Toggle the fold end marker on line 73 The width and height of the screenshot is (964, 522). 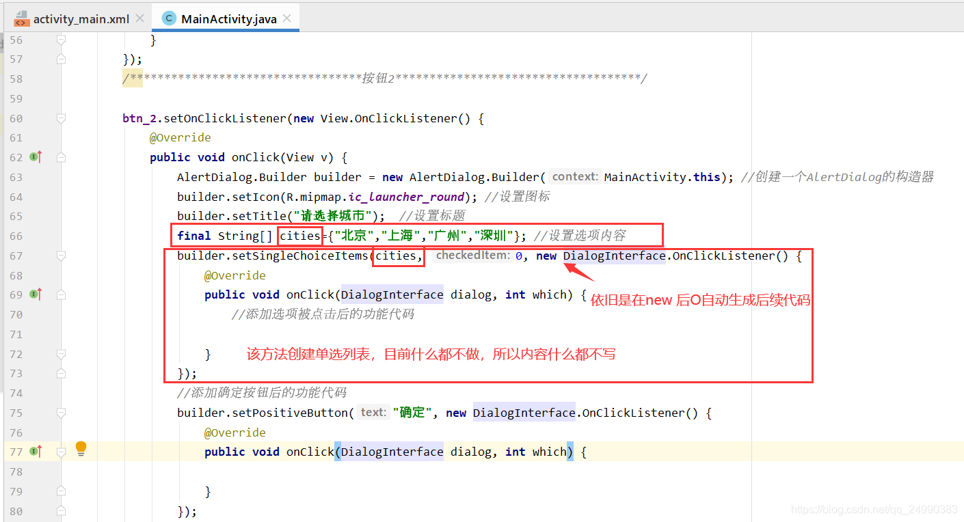coord(61,374)
